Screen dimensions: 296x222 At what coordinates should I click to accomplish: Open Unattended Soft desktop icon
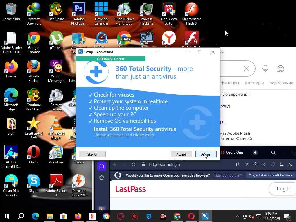pyautogui.click(x=34, y=128)
